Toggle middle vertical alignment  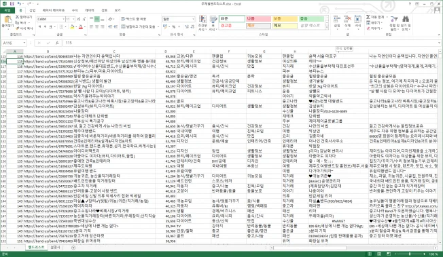[x=97, y=19]
